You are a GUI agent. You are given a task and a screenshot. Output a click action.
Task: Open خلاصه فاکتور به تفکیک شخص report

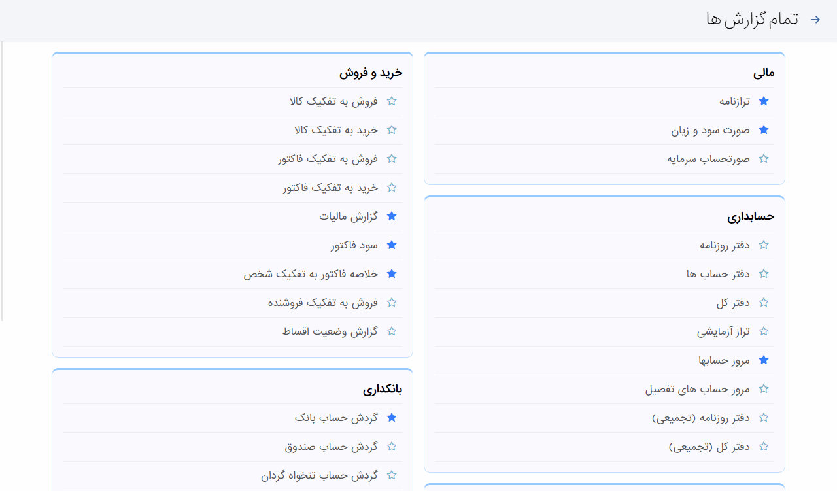[x=311, y=274]
